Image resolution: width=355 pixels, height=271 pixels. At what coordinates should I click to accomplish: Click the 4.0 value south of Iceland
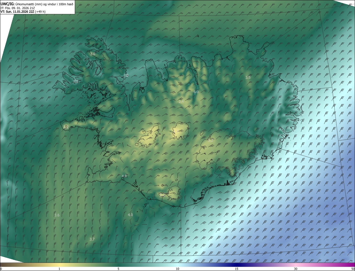tap(130, 215)
